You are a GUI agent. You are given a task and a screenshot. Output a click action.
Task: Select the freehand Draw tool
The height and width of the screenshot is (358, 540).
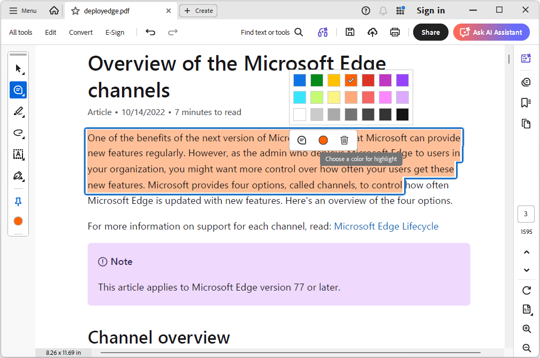coord(18,111)
